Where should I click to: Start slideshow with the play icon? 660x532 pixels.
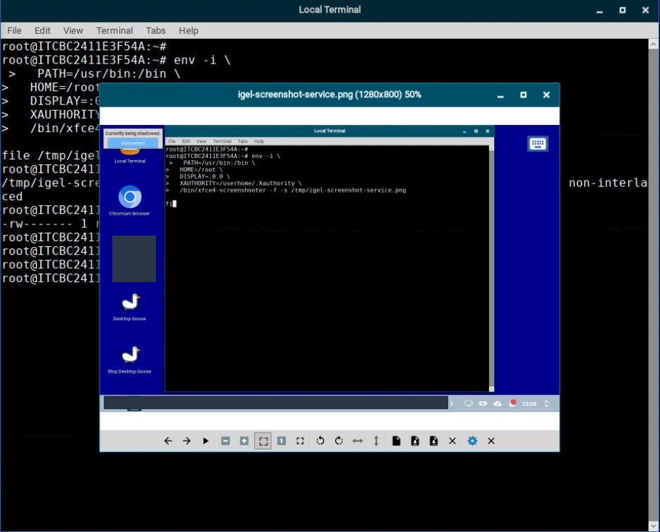coord(205,441)
